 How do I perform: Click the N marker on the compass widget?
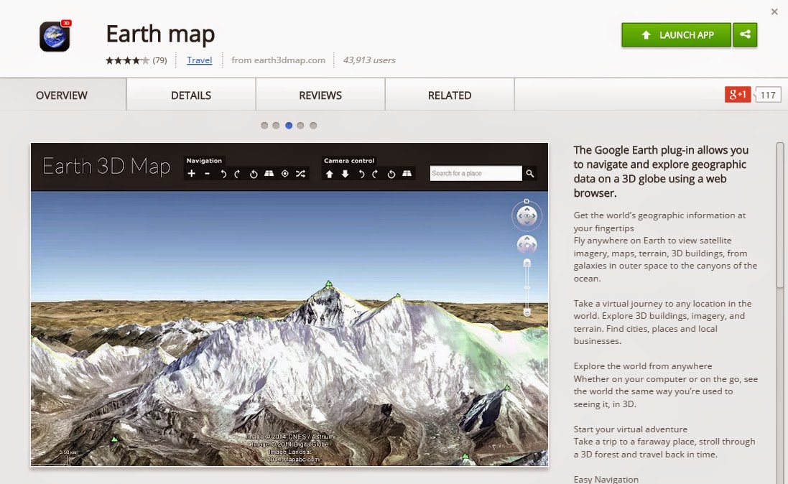(x=527, y=203)
